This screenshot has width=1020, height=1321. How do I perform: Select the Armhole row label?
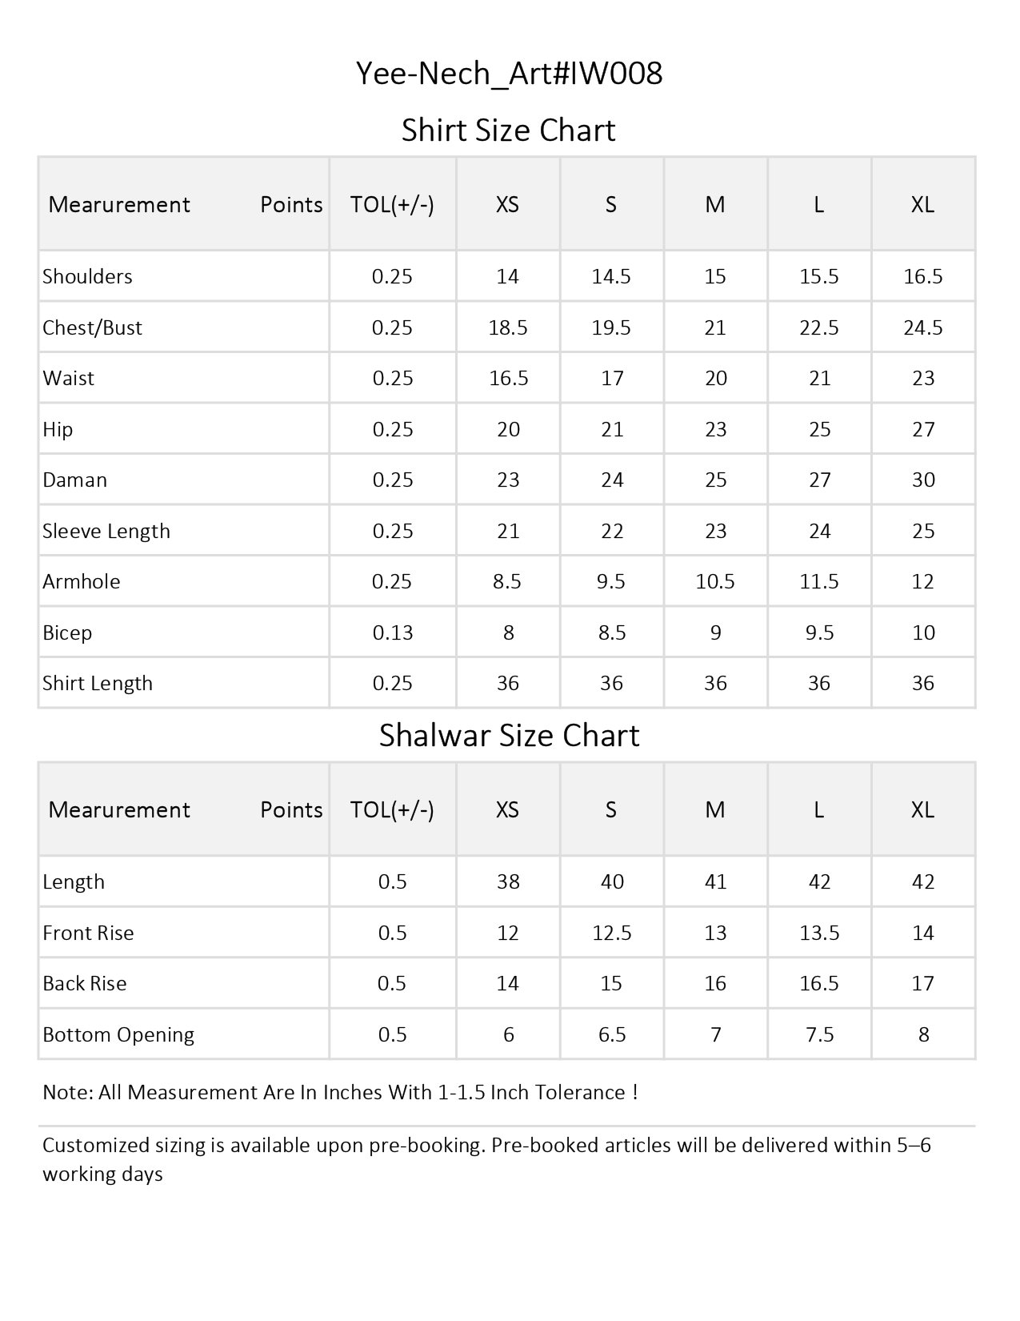point(82,581)
